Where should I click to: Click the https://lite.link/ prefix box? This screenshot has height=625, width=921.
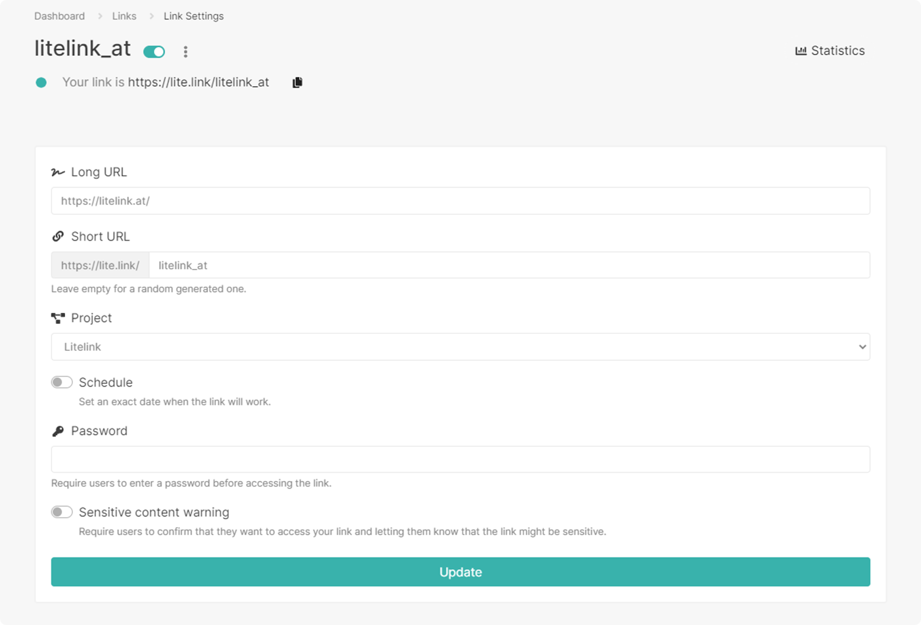[100, 266]
